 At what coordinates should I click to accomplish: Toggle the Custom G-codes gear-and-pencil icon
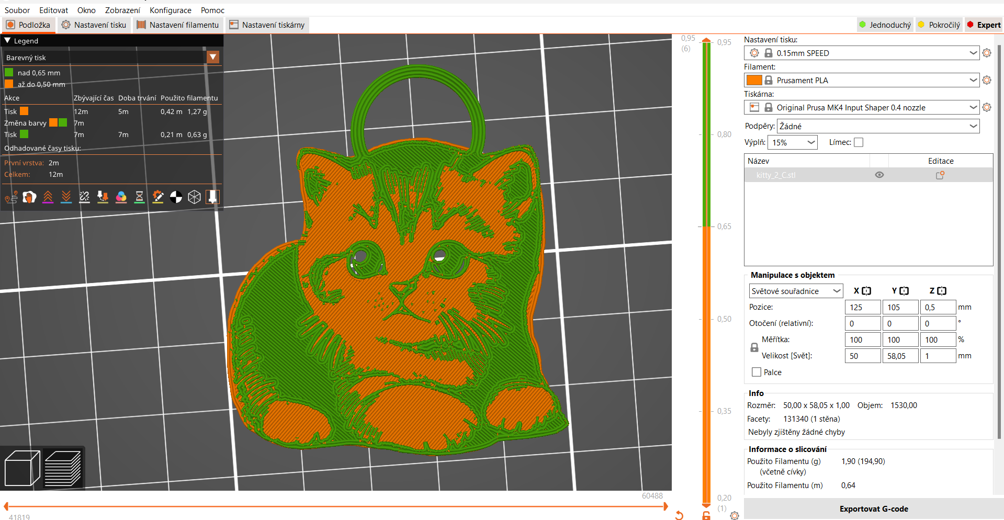tap(157, 197)
